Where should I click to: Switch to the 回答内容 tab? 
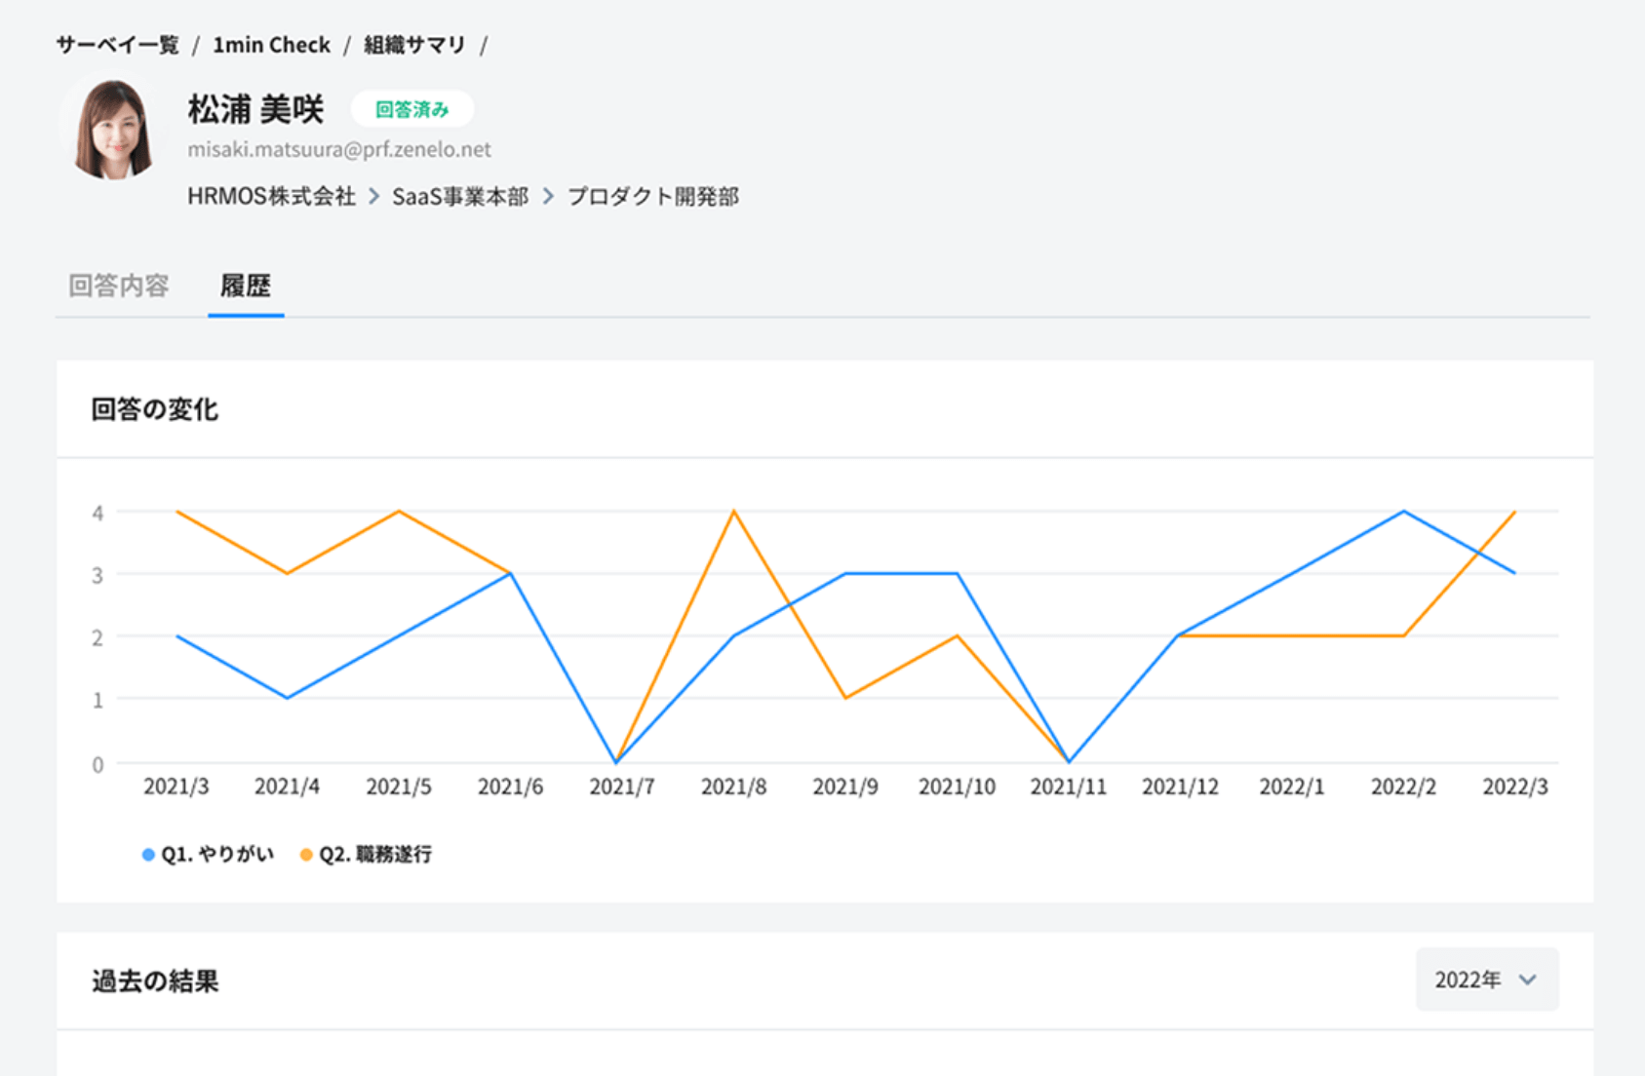[x=119, y=286]
